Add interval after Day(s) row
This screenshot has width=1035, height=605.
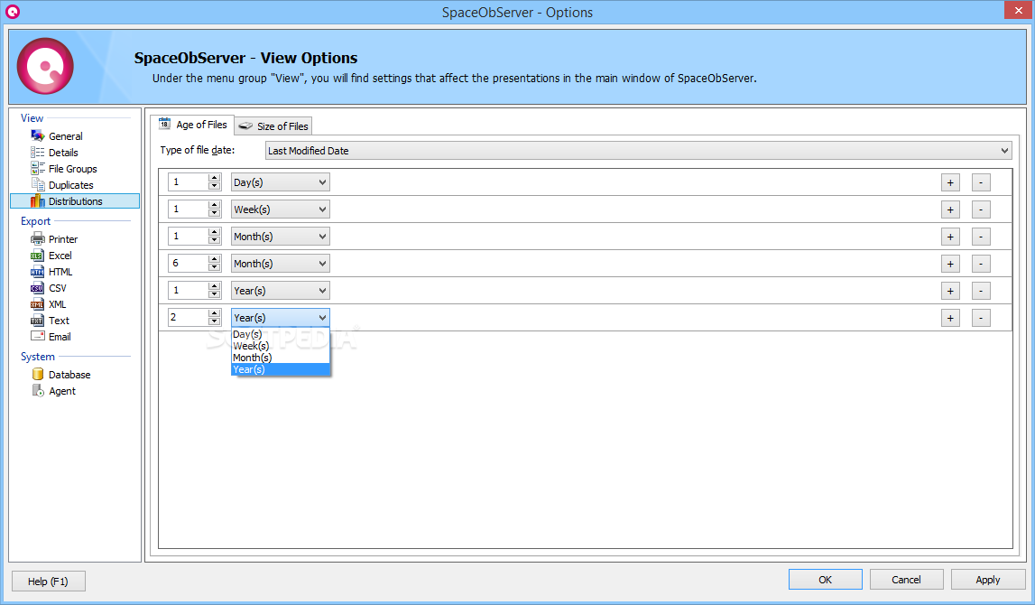pyautogui.click(x=950, y=182)
